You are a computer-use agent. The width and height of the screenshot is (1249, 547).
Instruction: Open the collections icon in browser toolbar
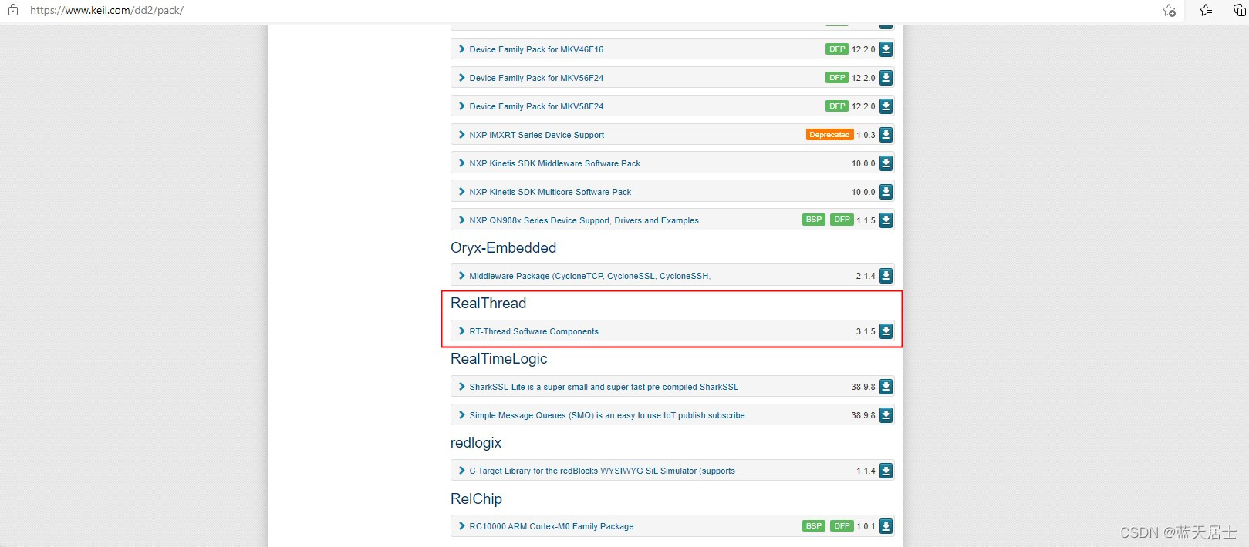1239,11
